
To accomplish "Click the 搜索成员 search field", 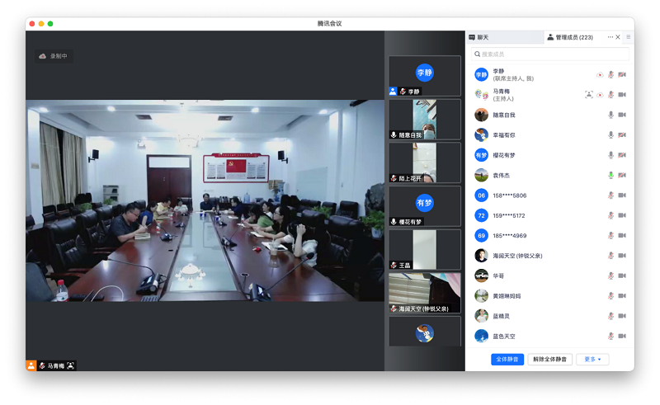I will tap(549, 54).
